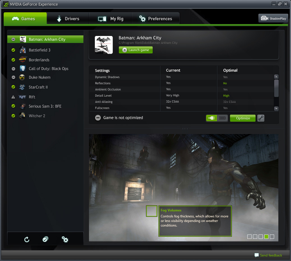Select Battlefield 3 game entry
The width and height of the screenshot is (291, 261).
coord(45,50)
